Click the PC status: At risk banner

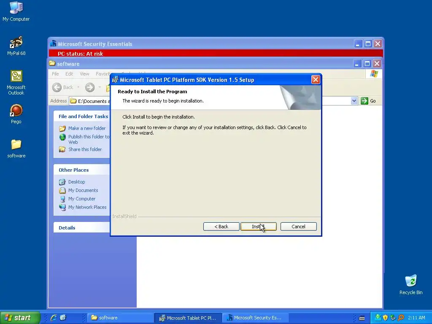(216, 53)
